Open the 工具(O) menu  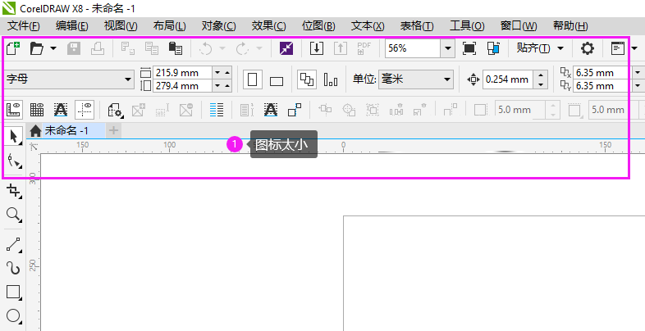[467, 26]
